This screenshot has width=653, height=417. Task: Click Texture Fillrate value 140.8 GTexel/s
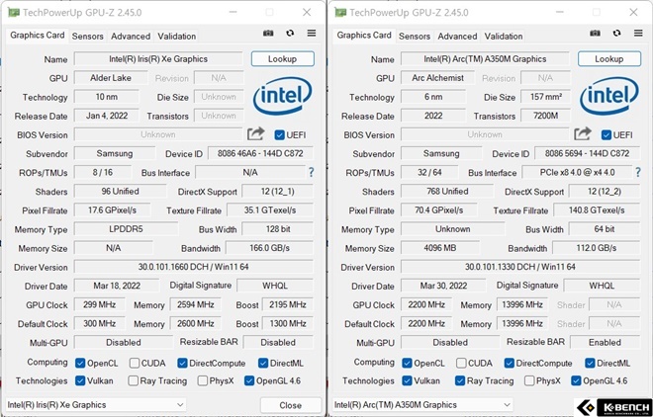point(597,210)
